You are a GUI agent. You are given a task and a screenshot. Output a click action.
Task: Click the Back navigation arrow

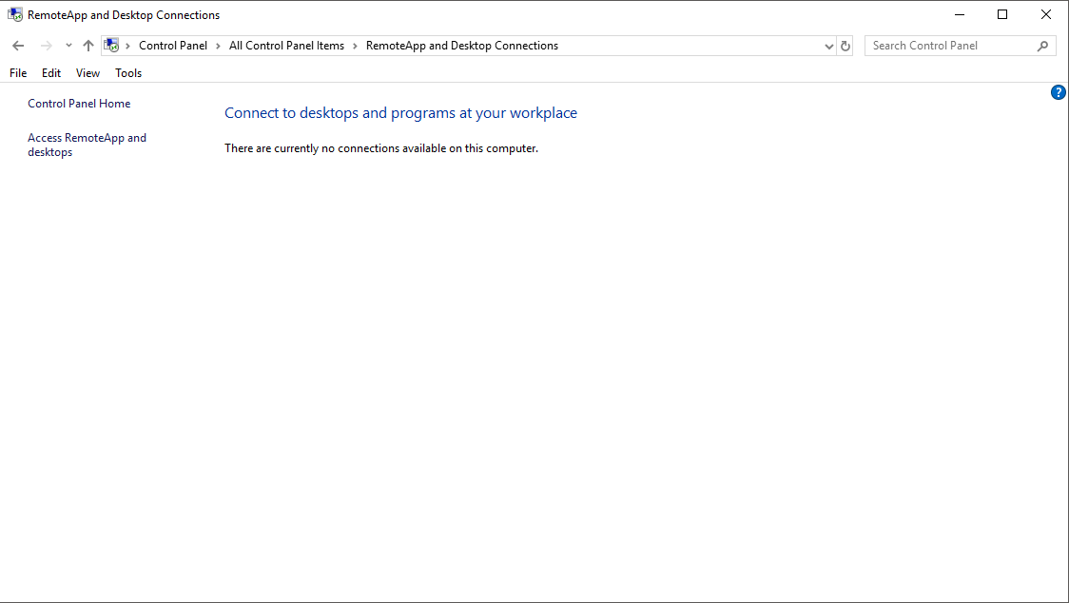(18, 46)
